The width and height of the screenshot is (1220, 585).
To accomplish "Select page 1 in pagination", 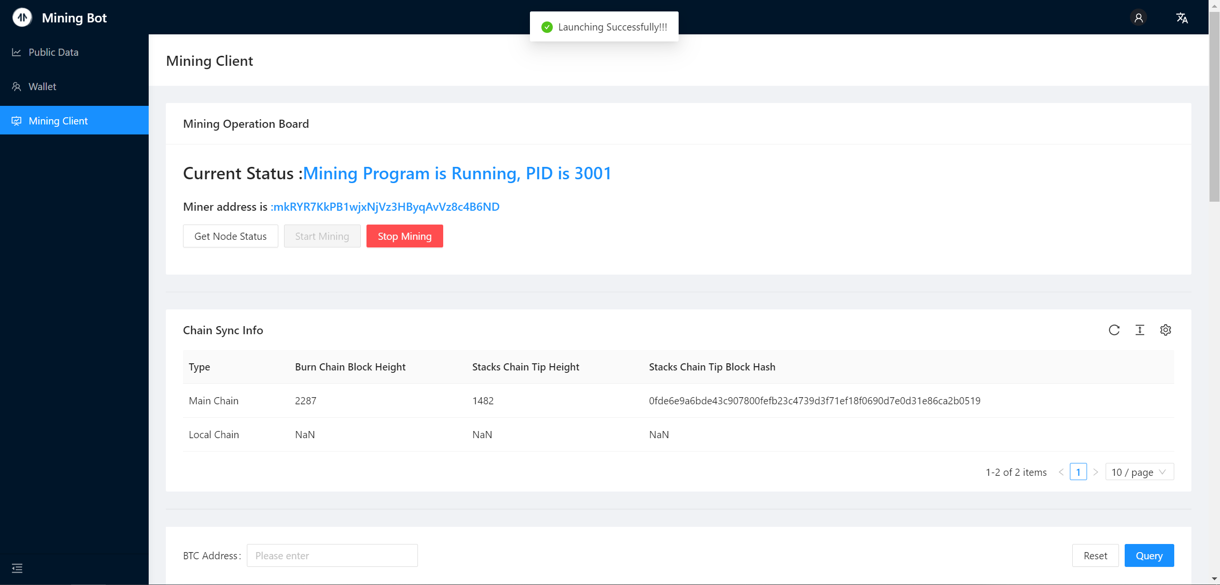I will coord(1078,472).
